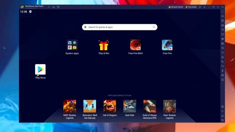
Task: Open the sidebar settings gear icon
Action: coord(223,107)
